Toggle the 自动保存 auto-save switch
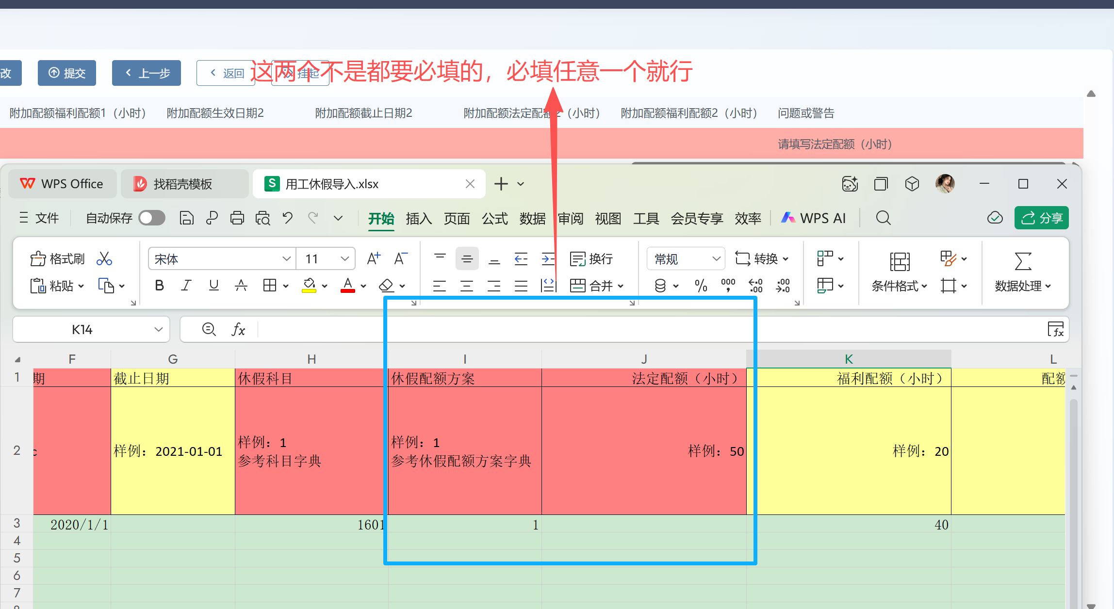This screenshot has width=1114, height=609. coord(152,218)
